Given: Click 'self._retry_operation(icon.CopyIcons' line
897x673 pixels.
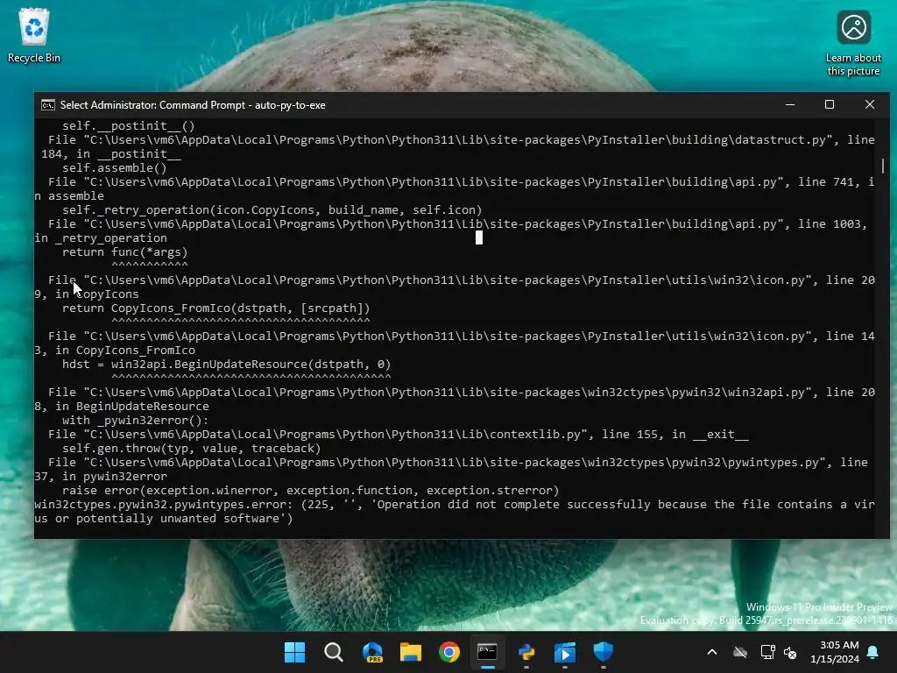Looking at the screenshot, I should coord(272,210).
